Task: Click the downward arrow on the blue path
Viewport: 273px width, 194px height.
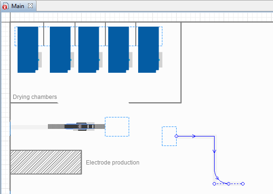Action: (x=214, y=151)
